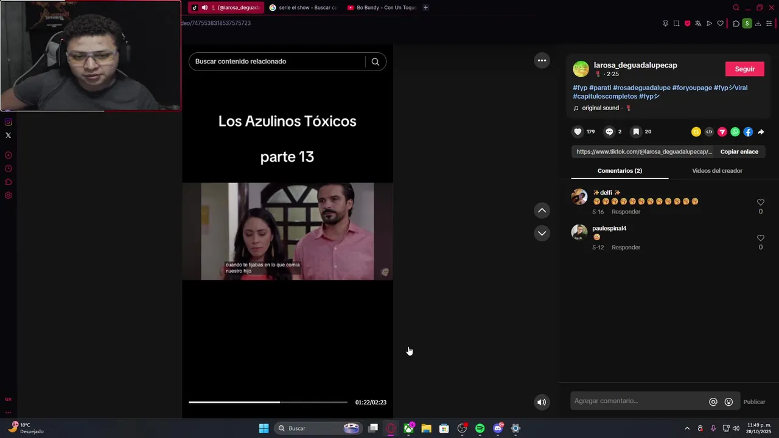The height and width of the screenshot is (438, 779).
Task: Save video with bookmark icon
Action: (635, 131)
